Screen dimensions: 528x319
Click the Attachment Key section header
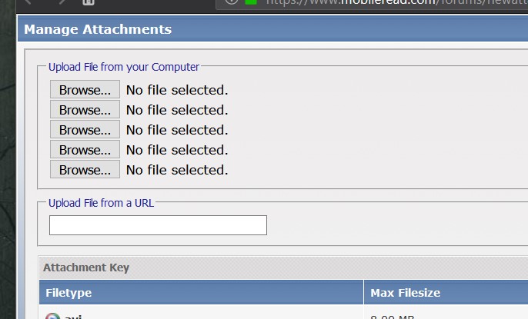(x=86, y=267)
